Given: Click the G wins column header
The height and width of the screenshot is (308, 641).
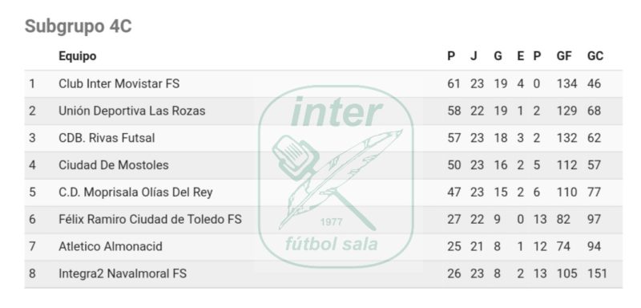Looking at the screenshot, I should point(498,56).
